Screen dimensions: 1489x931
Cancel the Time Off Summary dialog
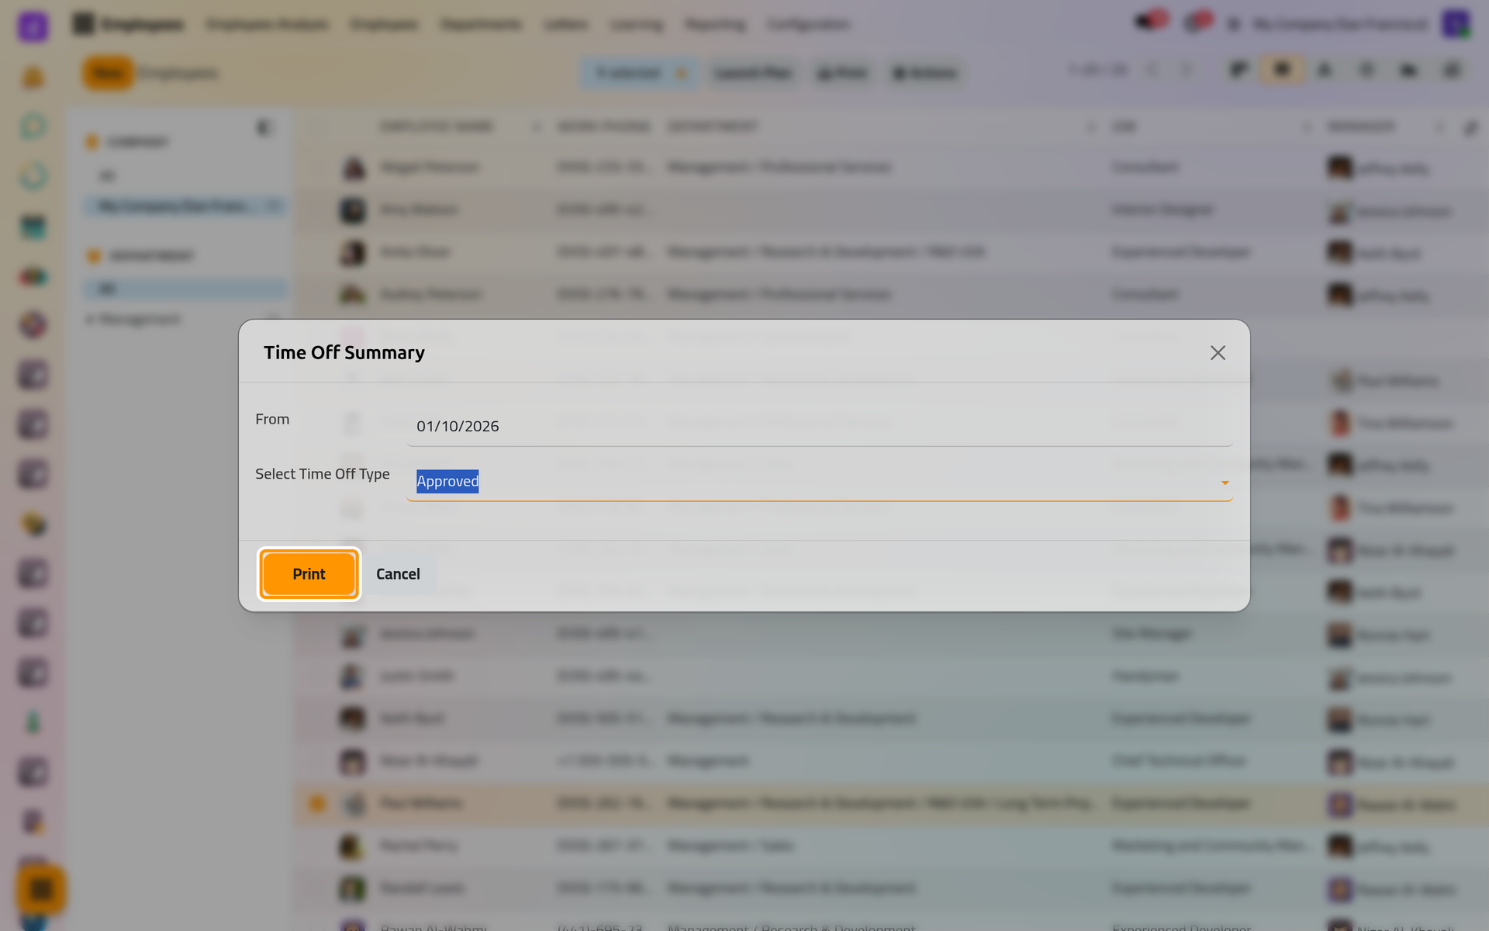click(x=398, y=574)
